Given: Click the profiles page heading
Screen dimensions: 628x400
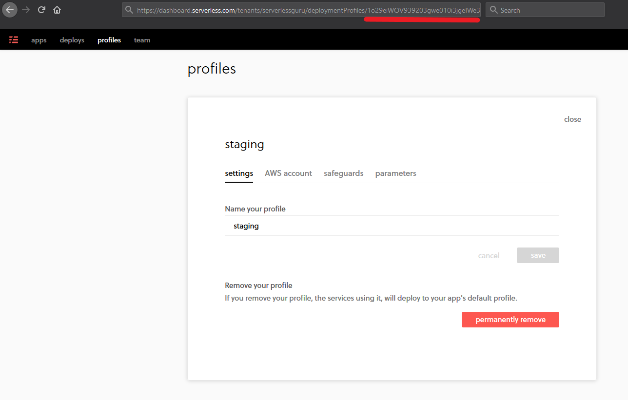Looking at the screenshot, I should pos(212,69).
